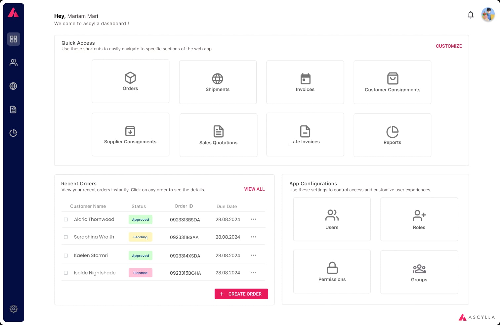Select the users section in the sidebar
The width and height of the screenshot is (500, 325).
point(14,62)
